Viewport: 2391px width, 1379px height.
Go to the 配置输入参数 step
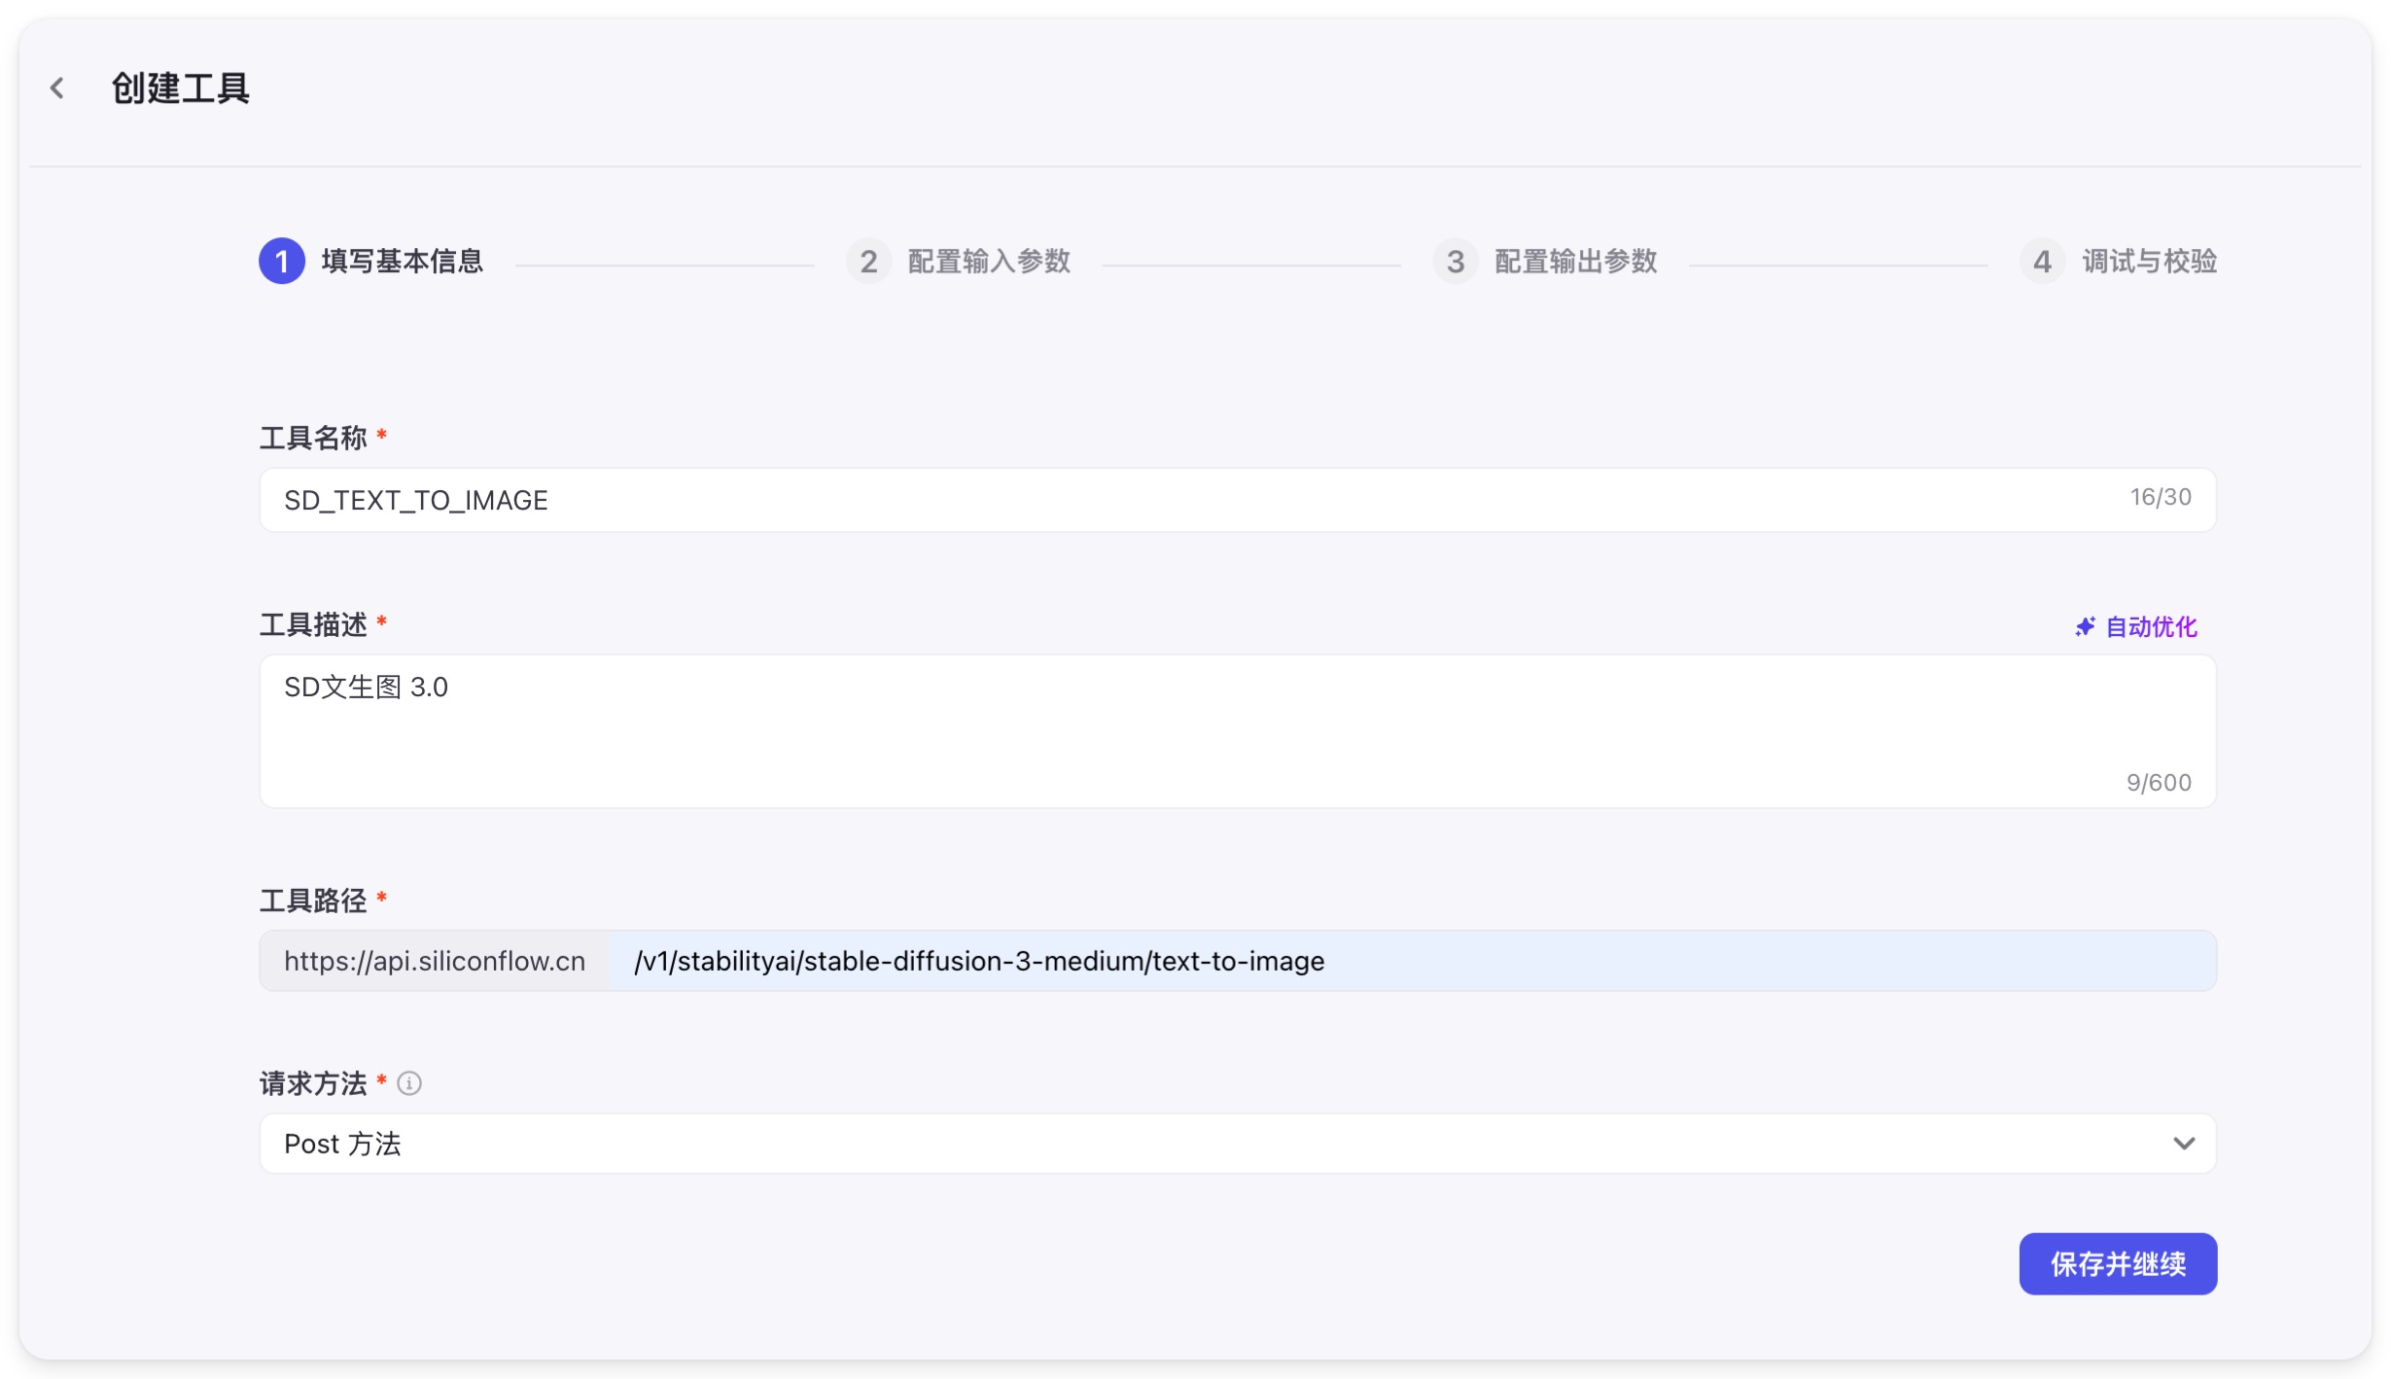pos(989,262)
